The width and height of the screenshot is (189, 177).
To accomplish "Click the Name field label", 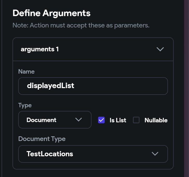I will (26, 72).
